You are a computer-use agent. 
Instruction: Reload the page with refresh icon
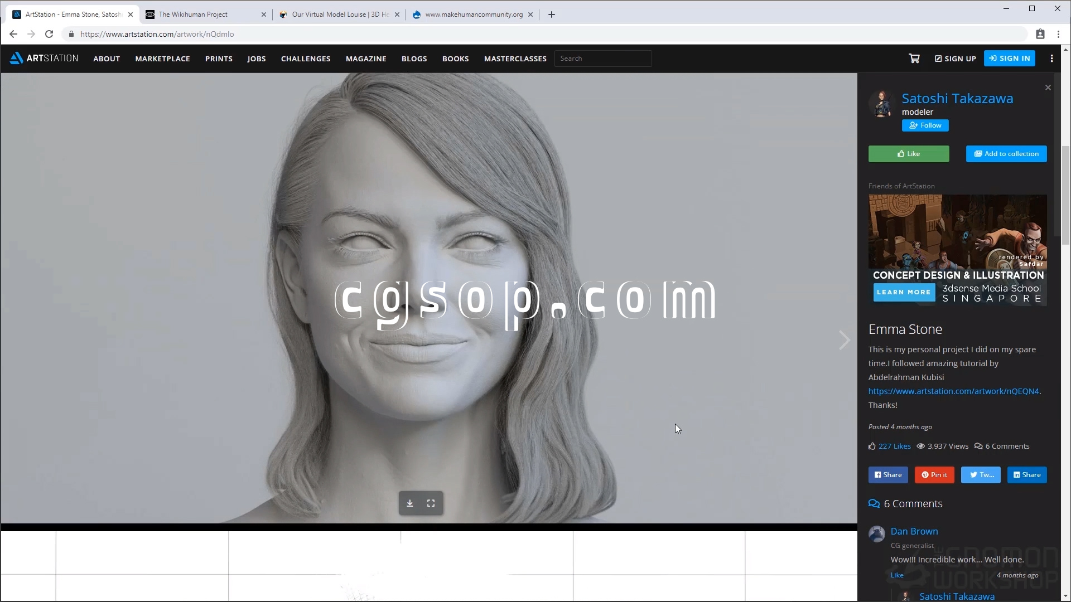tap(49, 34)
